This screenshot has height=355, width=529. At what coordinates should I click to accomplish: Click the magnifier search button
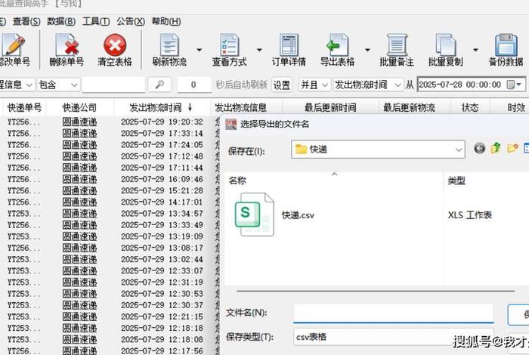(159, 85)
